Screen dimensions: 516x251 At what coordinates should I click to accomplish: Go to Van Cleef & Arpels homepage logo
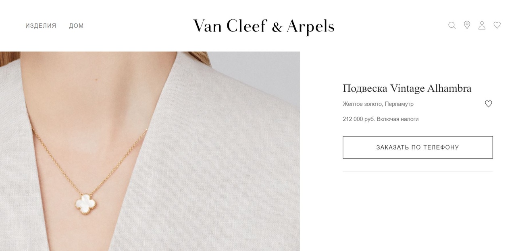264,26
